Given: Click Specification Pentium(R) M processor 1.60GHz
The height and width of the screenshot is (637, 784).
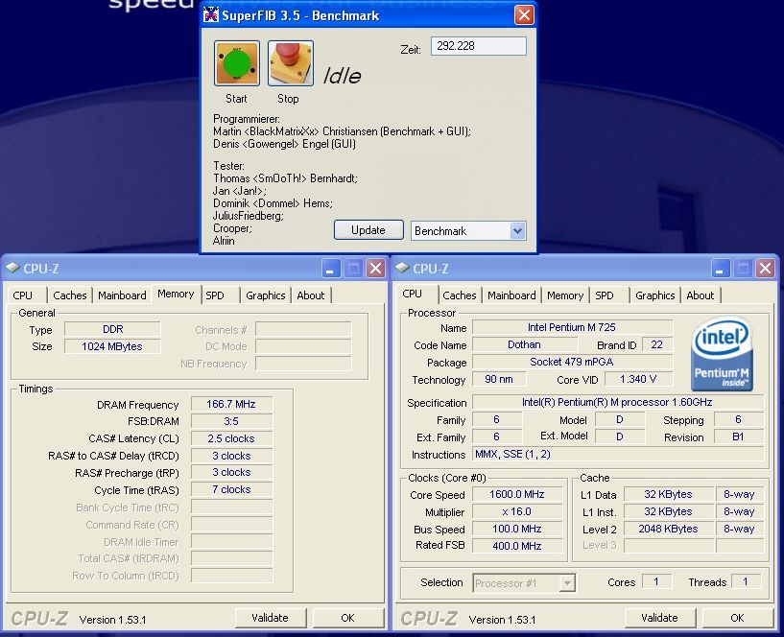Looking at the screenshot, I should pyautogui.click(x=617, y=402).
